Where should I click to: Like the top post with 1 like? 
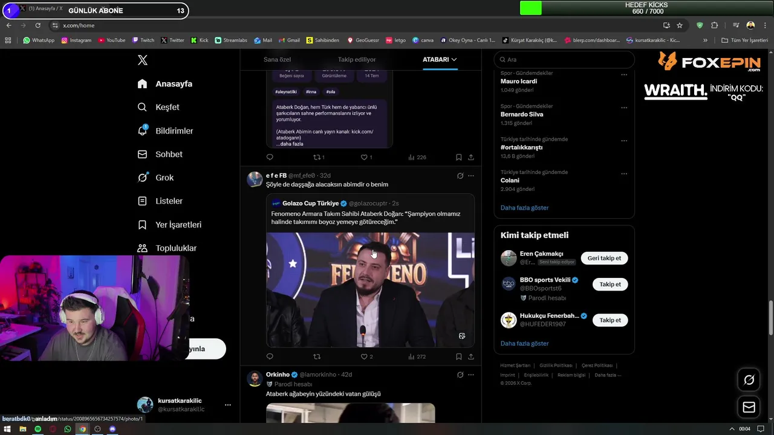click(x=366, y=157)
